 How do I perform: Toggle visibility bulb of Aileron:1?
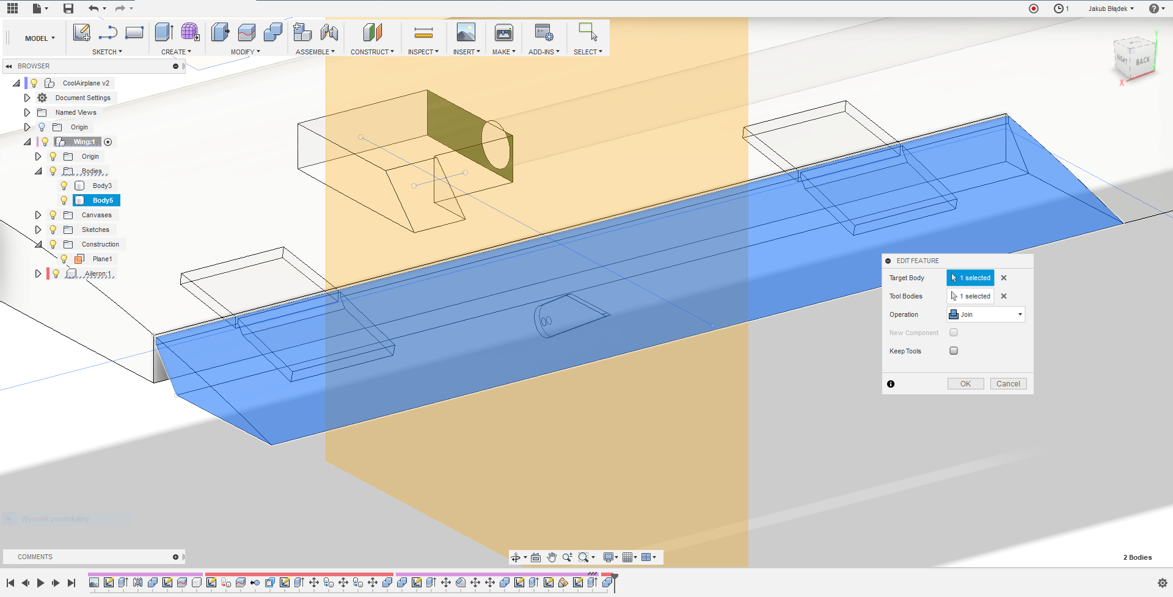pyautogui.click(x=56, y=273)
